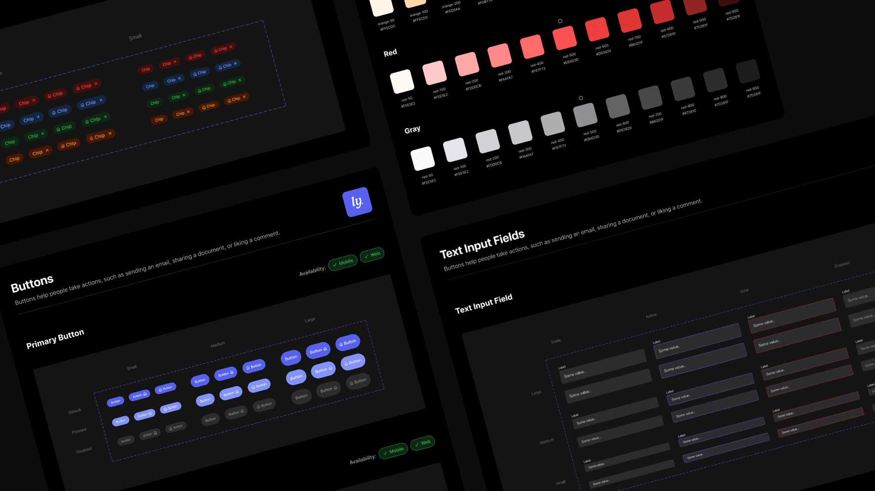Click the x on Small green icon-less Chip
The width and height of the screenshot is (875, 491).
184,95
